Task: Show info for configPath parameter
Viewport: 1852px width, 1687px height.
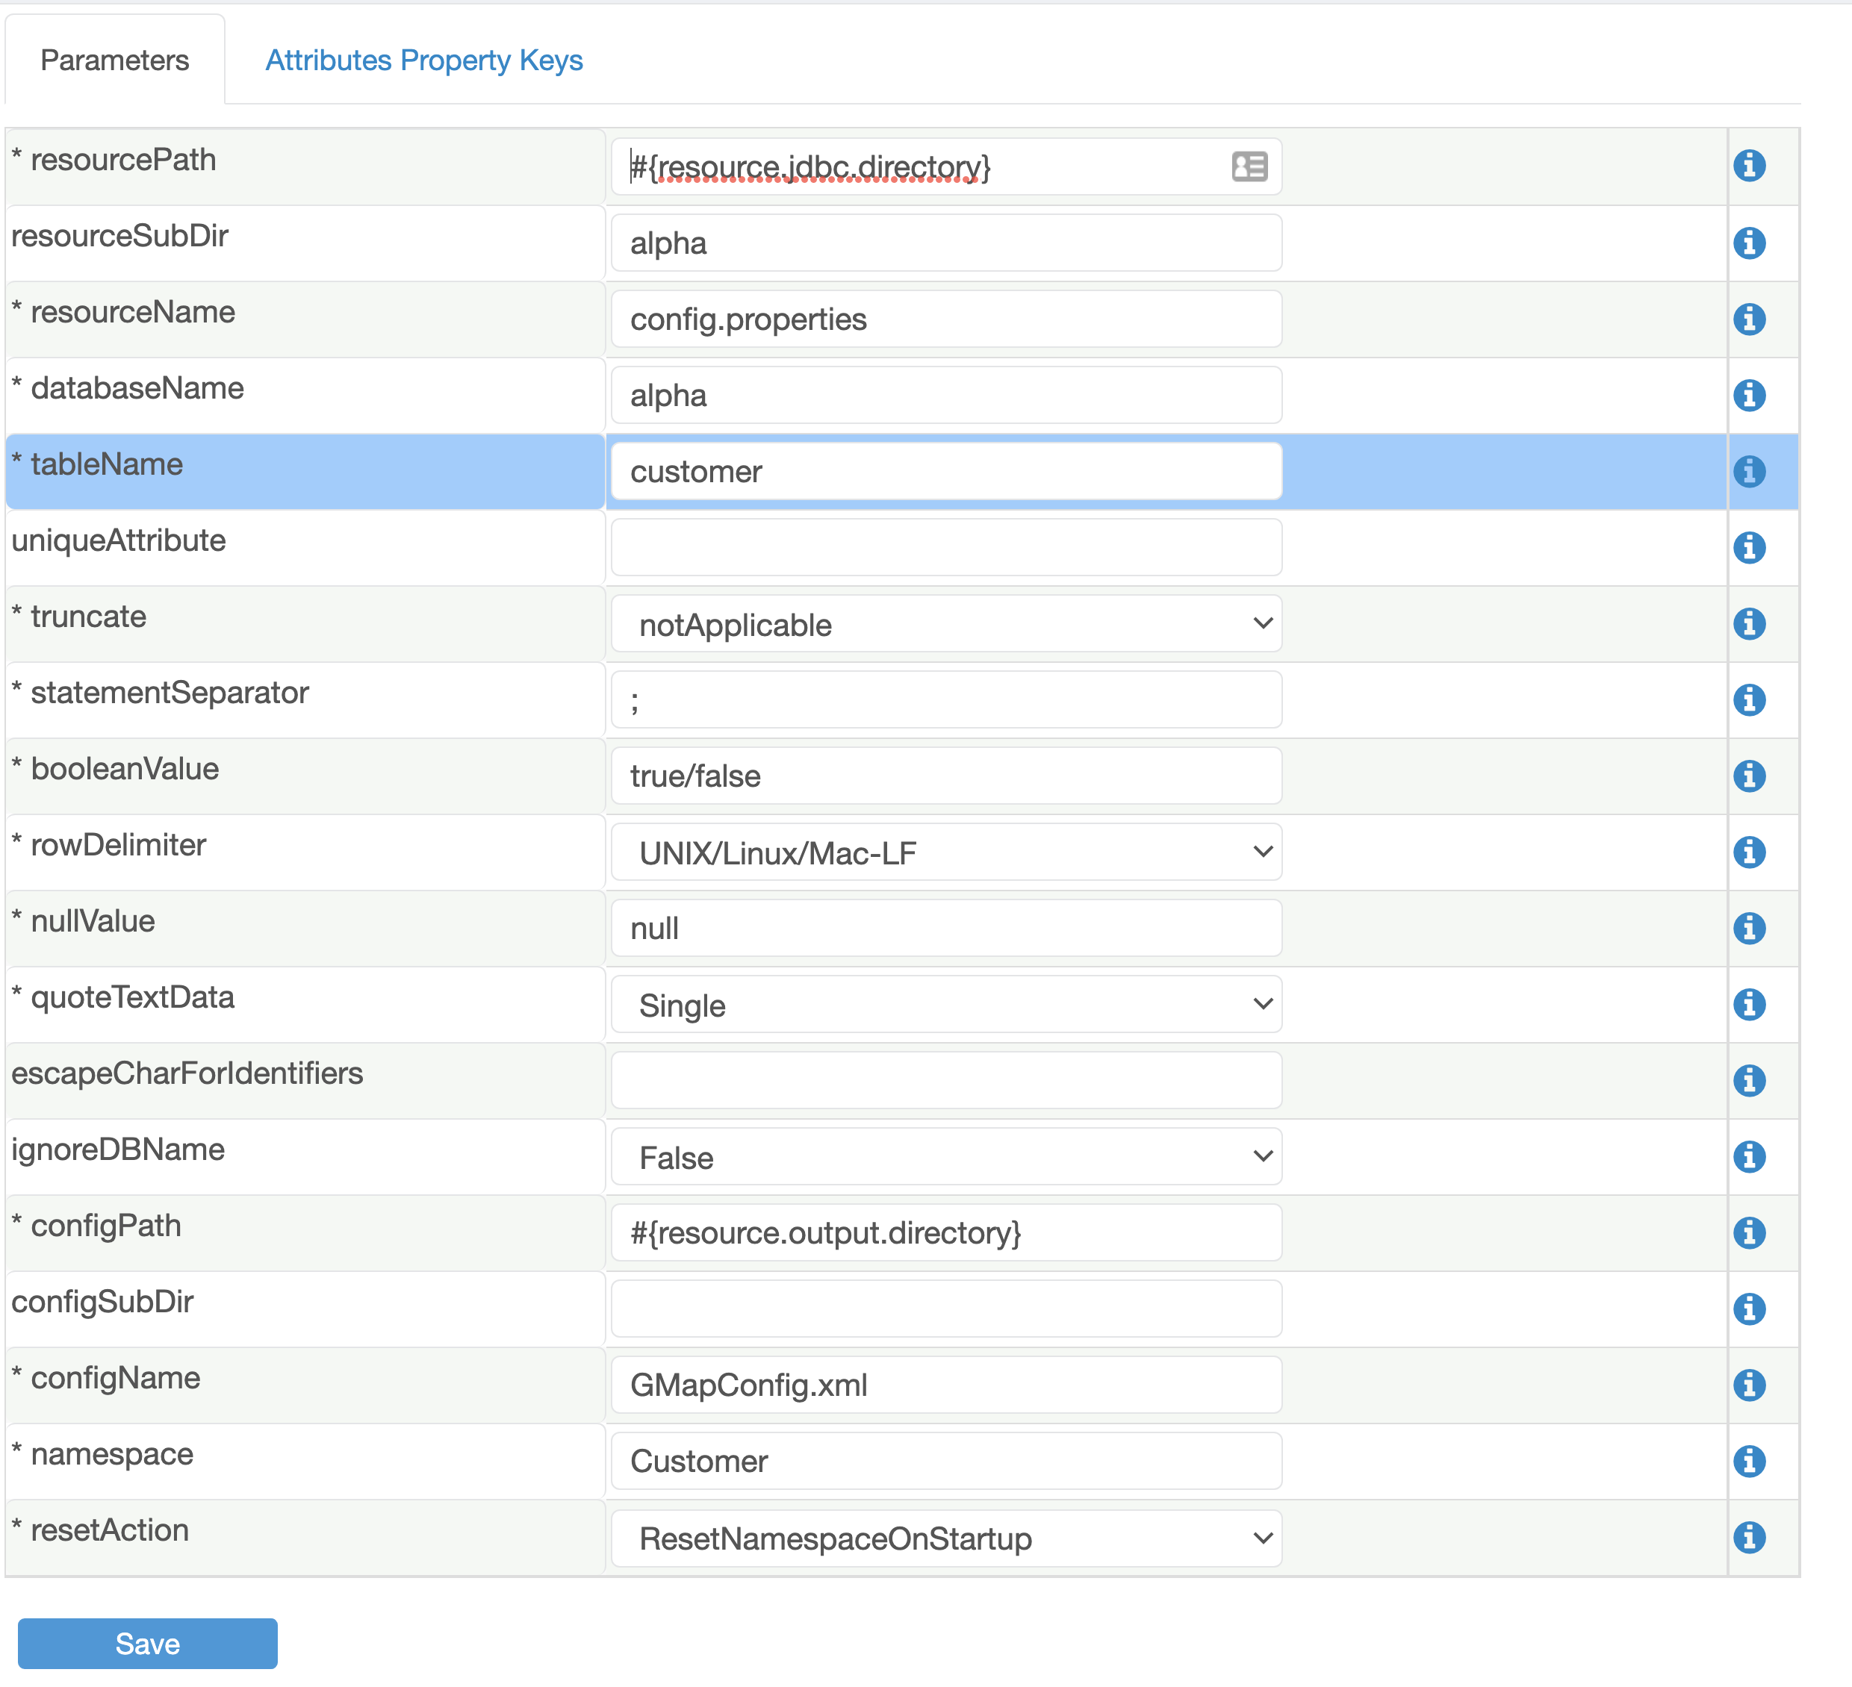Action: click(1748, 1232)
